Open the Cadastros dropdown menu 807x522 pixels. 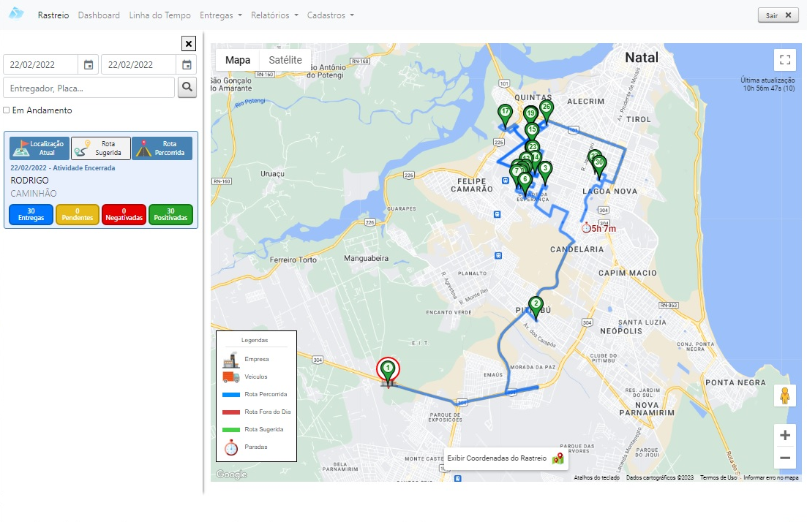click(x=330, y=15)
